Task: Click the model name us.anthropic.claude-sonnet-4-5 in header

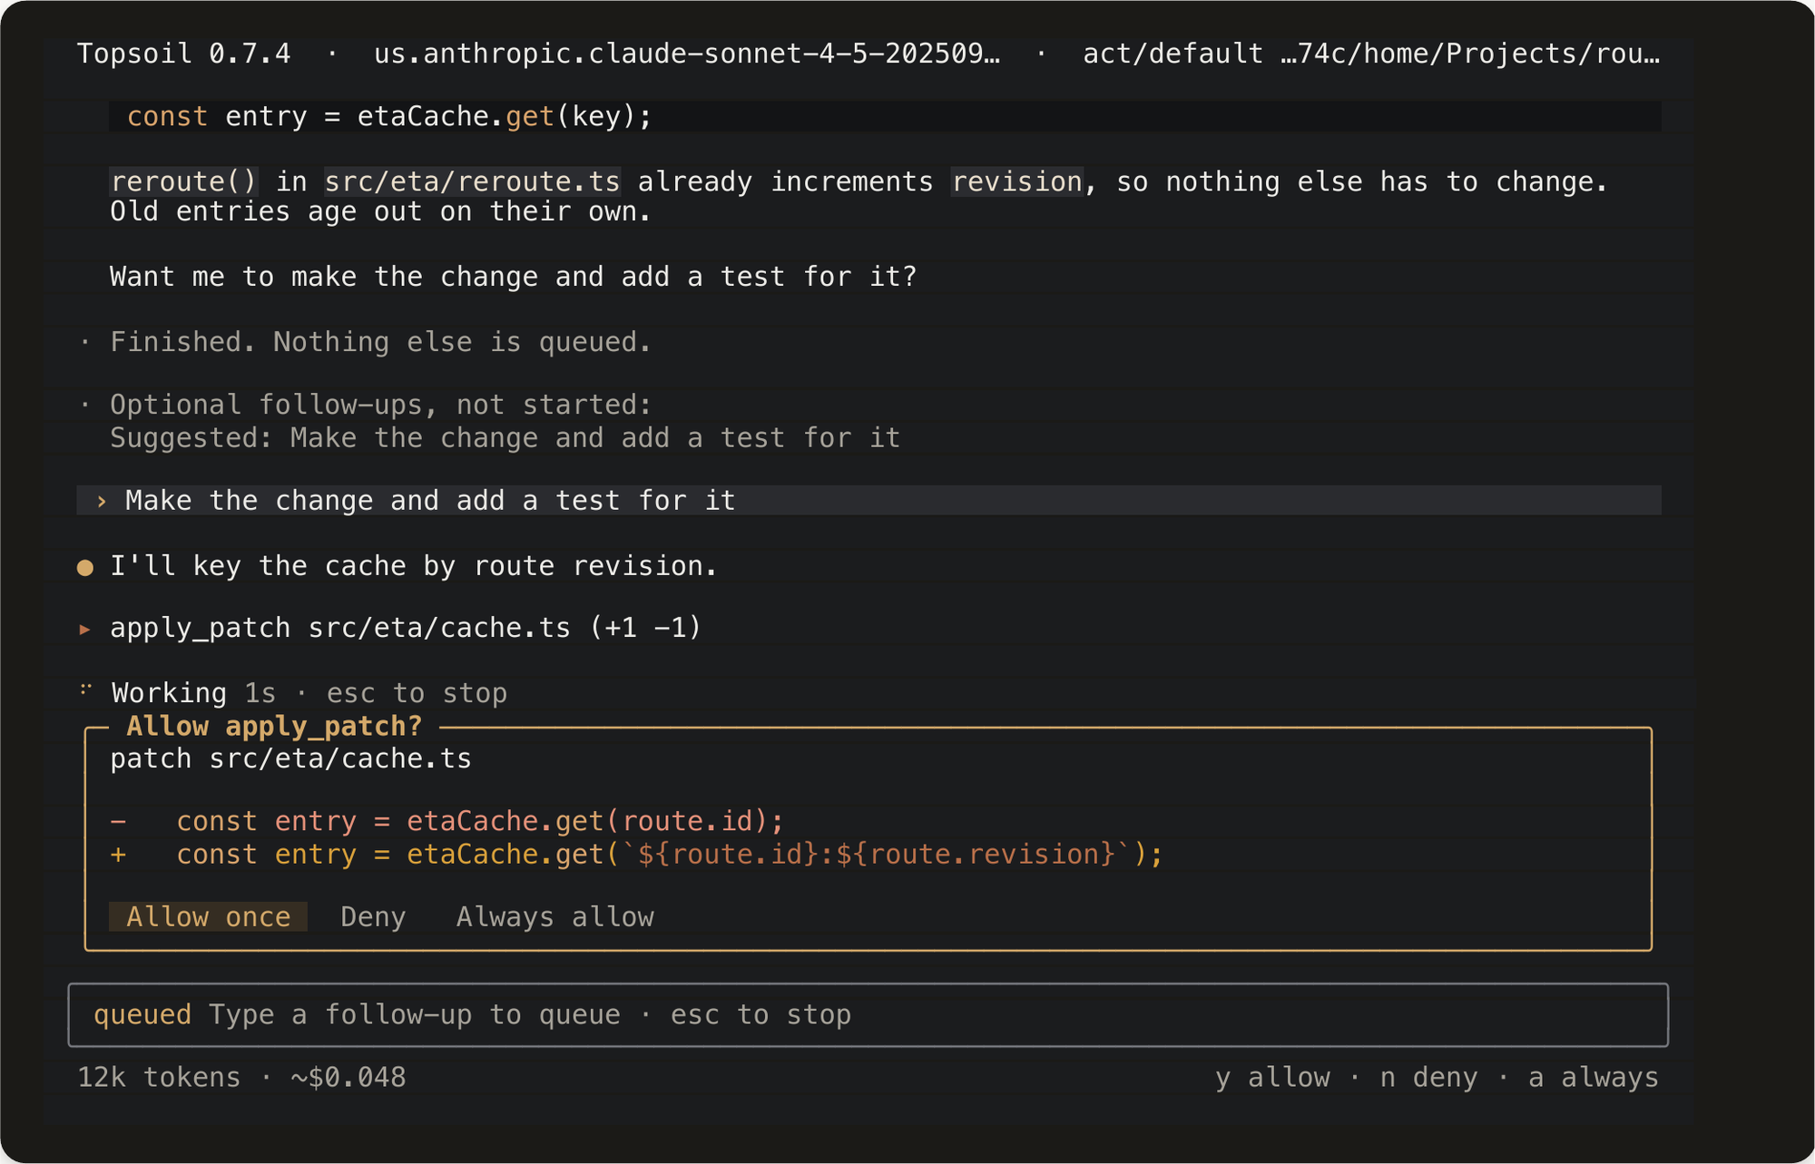Action: tap(687, 54)
